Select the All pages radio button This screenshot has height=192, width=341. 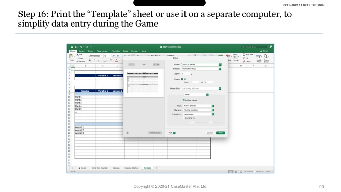(182, 79)
